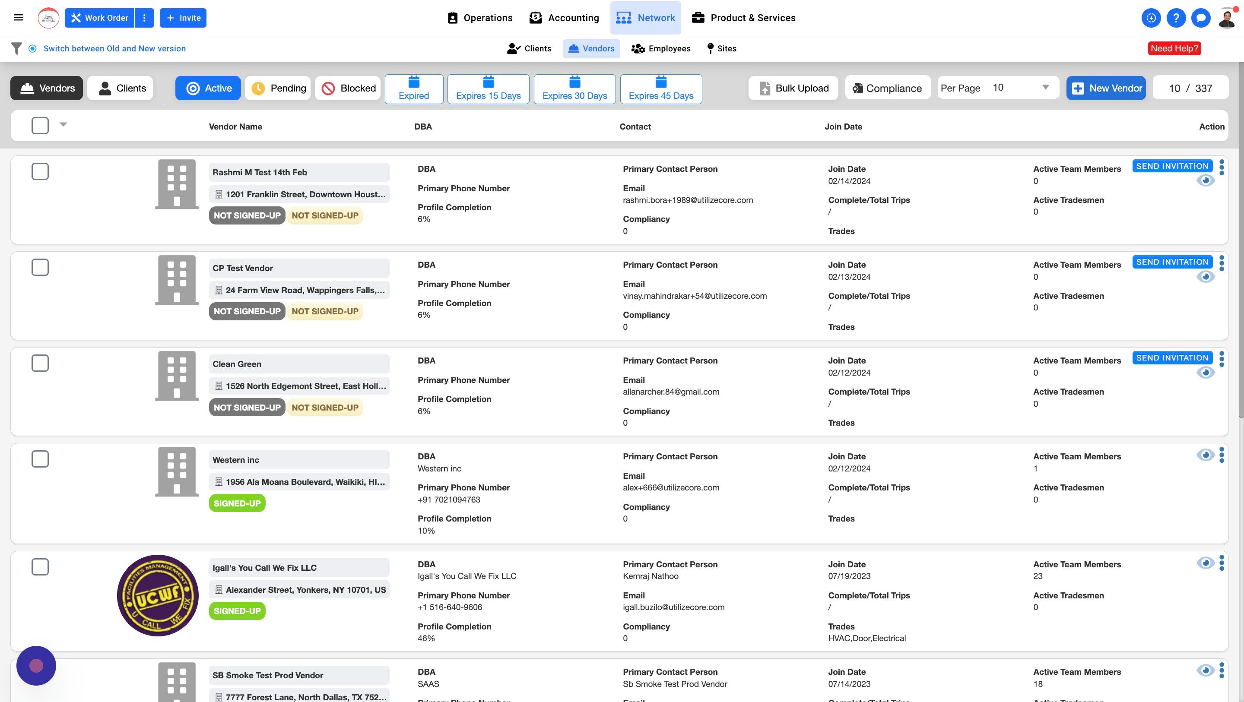This screenshot has height=702, width=1244.
Task: Click the Igall's You Call We Fix logo
Action: [157, 595]
